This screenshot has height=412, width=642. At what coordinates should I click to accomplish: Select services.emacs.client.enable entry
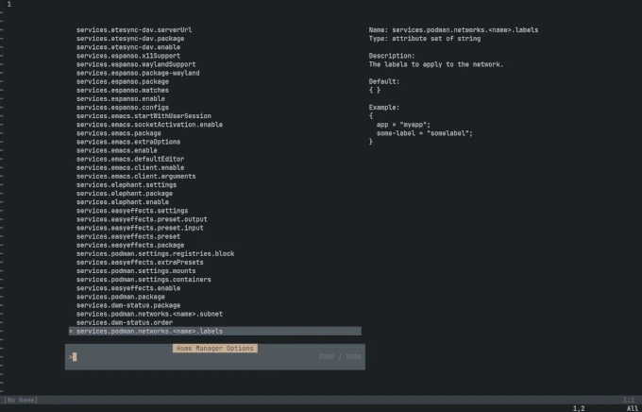click(130, 167)
